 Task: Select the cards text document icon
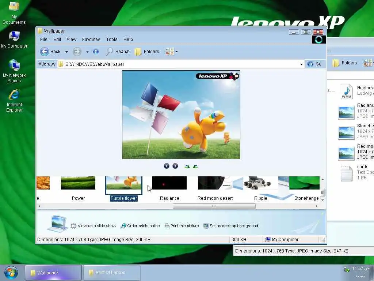click(x=347, y=173)
